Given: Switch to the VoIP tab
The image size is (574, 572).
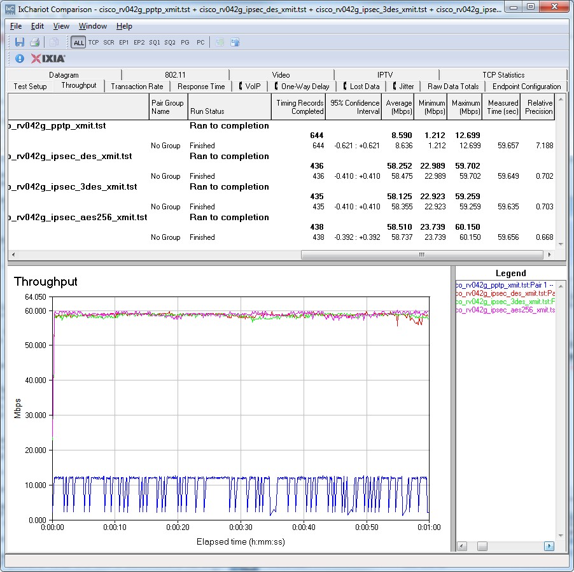Looking at the screenshot, I should click(x=249, y=87).
